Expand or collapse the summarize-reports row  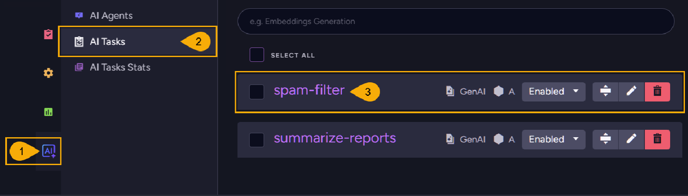pos(605,139)
